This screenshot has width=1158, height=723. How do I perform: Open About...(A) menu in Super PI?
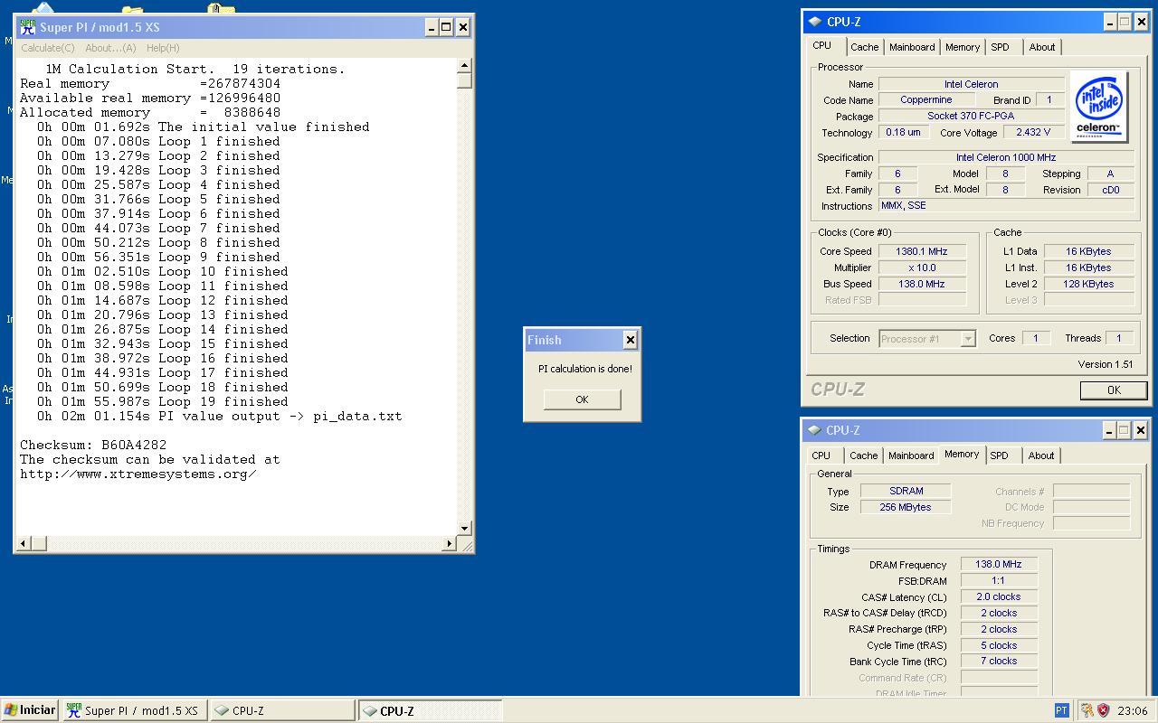(110, 48)
